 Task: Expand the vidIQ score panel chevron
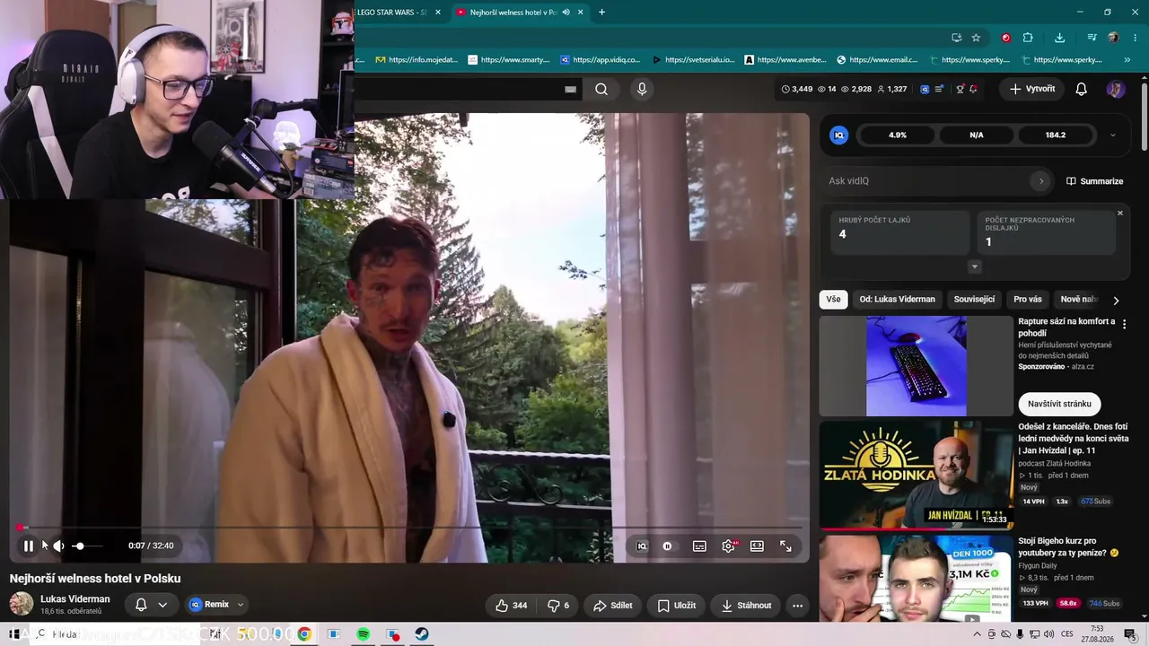1113,135
